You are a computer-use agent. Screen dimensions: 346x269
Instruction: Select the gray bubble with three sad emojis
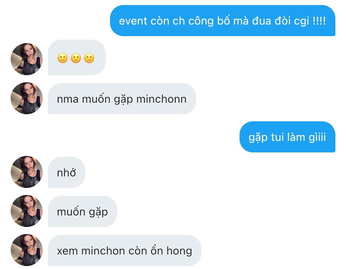pyautogui.click(x=77, y=57)
